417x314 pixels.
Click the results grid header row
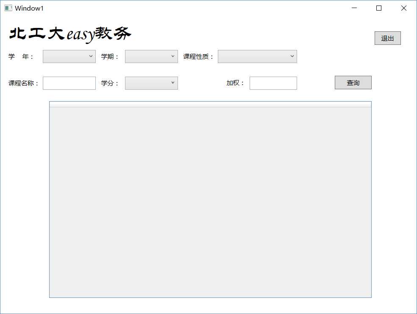(x=210, y=105)
